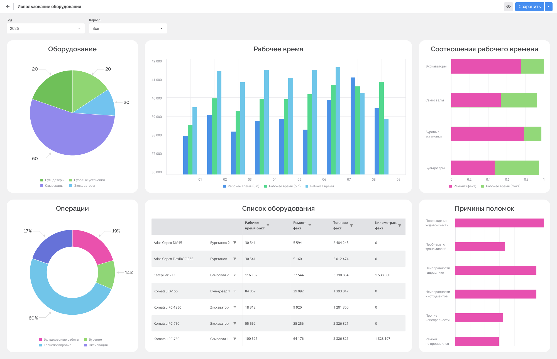Select the Транспортировка legend color swatch

tap(40, 345)
